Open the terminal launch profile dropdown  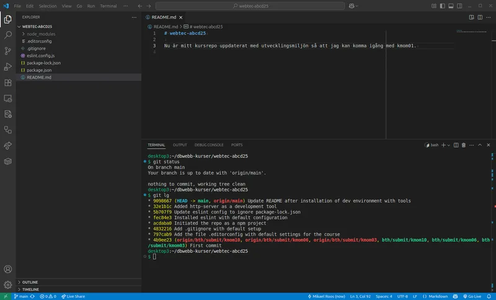pos(448,145)
